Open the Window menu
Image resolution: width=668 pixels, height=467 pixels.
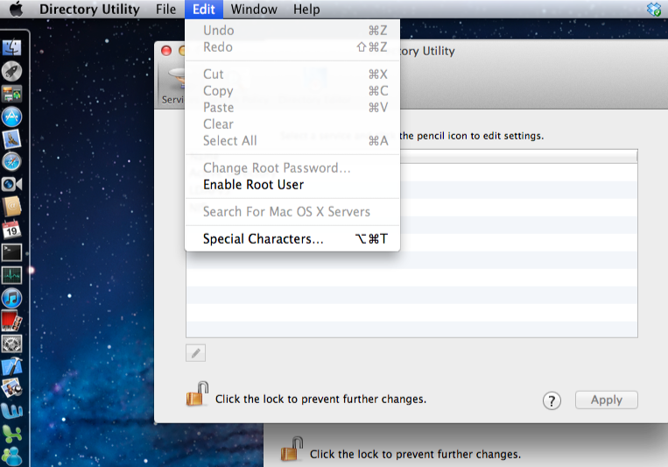254,9
